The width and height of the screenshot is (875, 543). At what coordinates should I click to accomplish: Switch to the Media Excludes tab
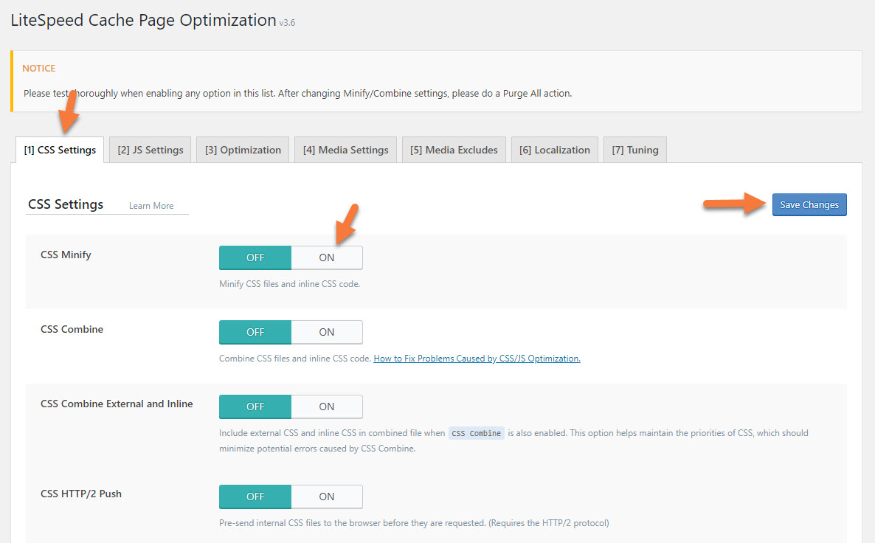453,150
